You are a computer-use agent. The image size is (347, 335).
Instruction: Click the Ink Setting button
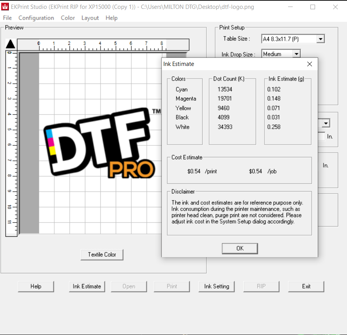coord(216,286)
